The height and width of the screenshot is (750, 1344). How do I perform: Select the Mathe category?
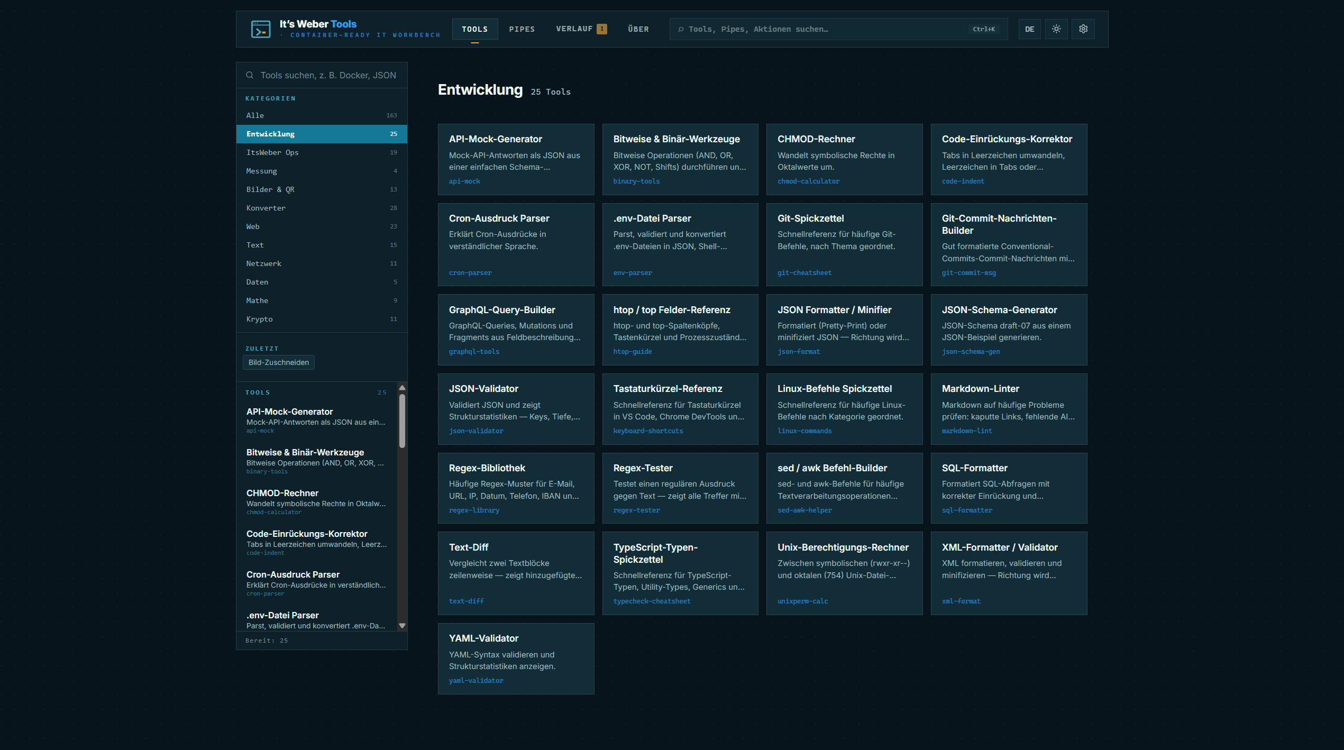click(322, 300)
